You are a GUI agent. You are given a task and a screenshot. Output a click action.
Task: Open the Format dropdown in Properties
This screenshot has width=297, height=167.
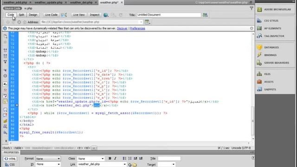point(48,159)
